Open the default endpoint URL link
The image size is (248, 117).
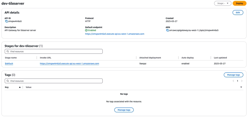point(115,34)
